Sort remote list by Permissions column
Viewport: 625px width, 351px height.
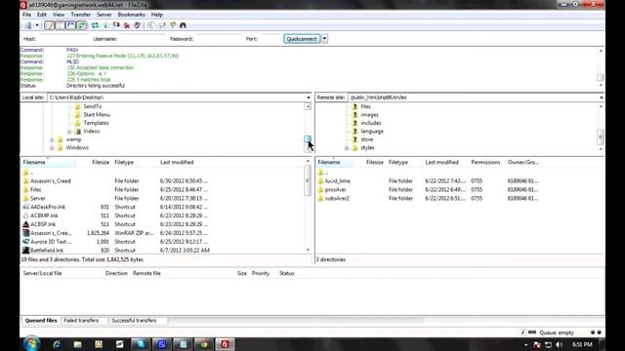pos(485,163)
